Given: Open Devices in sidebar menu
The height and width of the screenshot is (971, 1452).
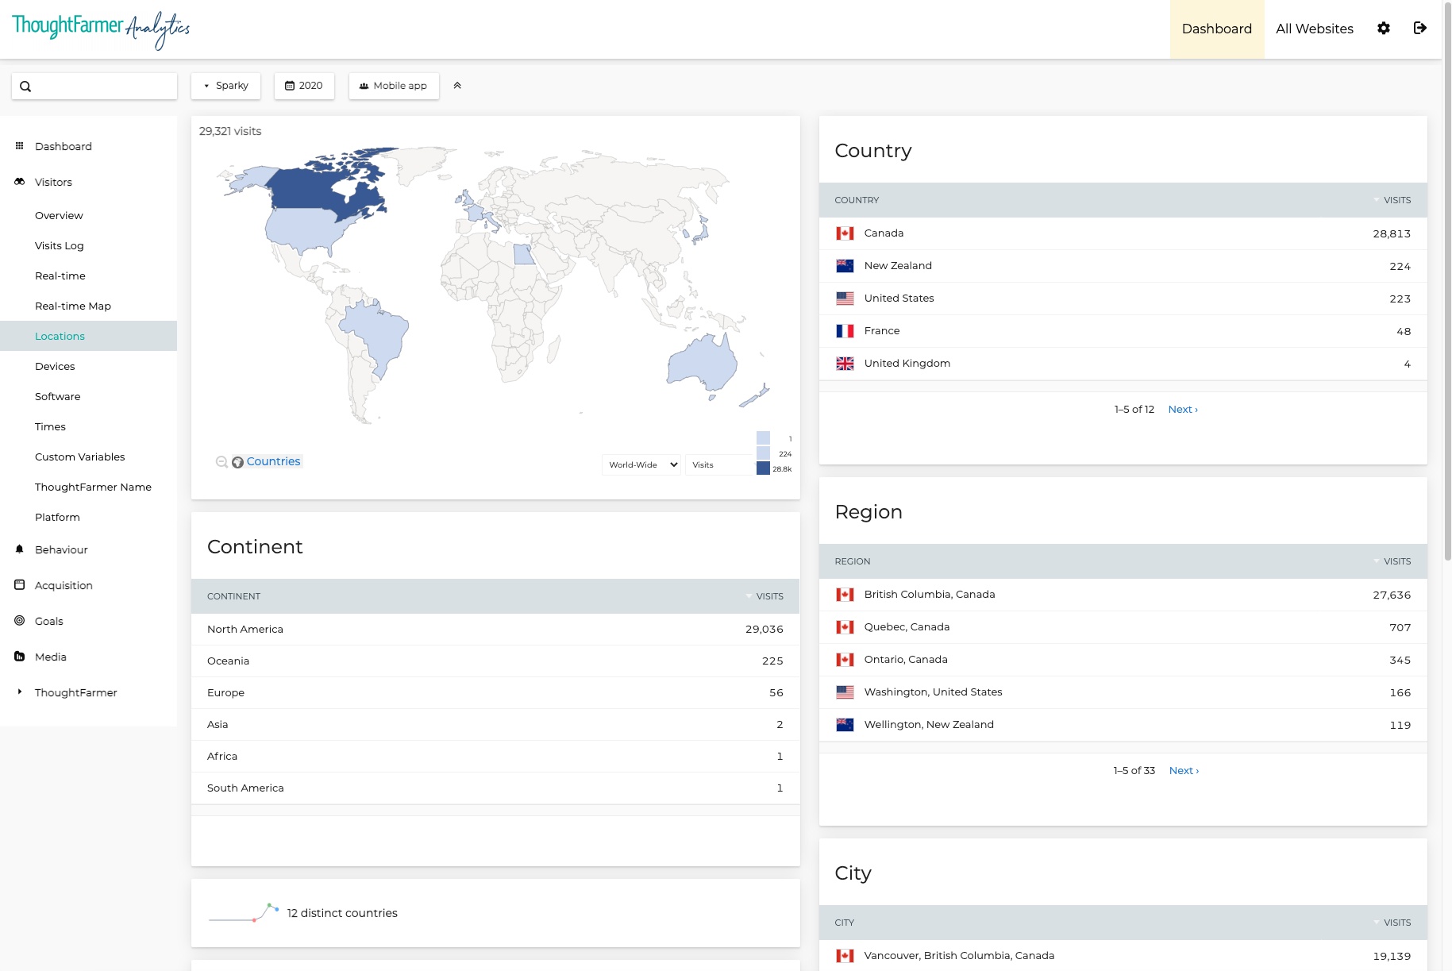Looking at the screenshot, I should point(55,366).
